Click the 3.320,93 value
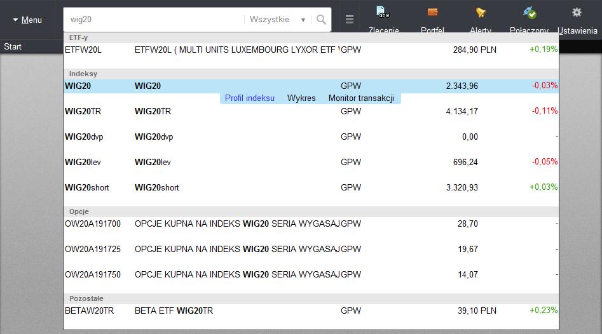The width and height of the screenshot is (602, 334). point(462,187)
